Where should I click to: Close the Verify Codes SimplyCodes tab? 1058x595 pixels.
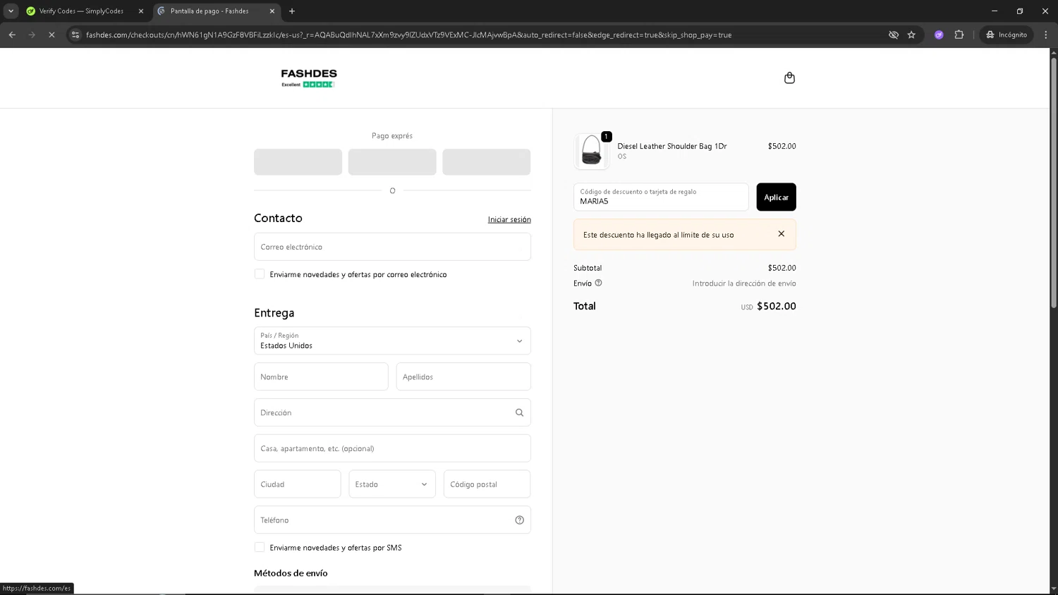(141, 11)
